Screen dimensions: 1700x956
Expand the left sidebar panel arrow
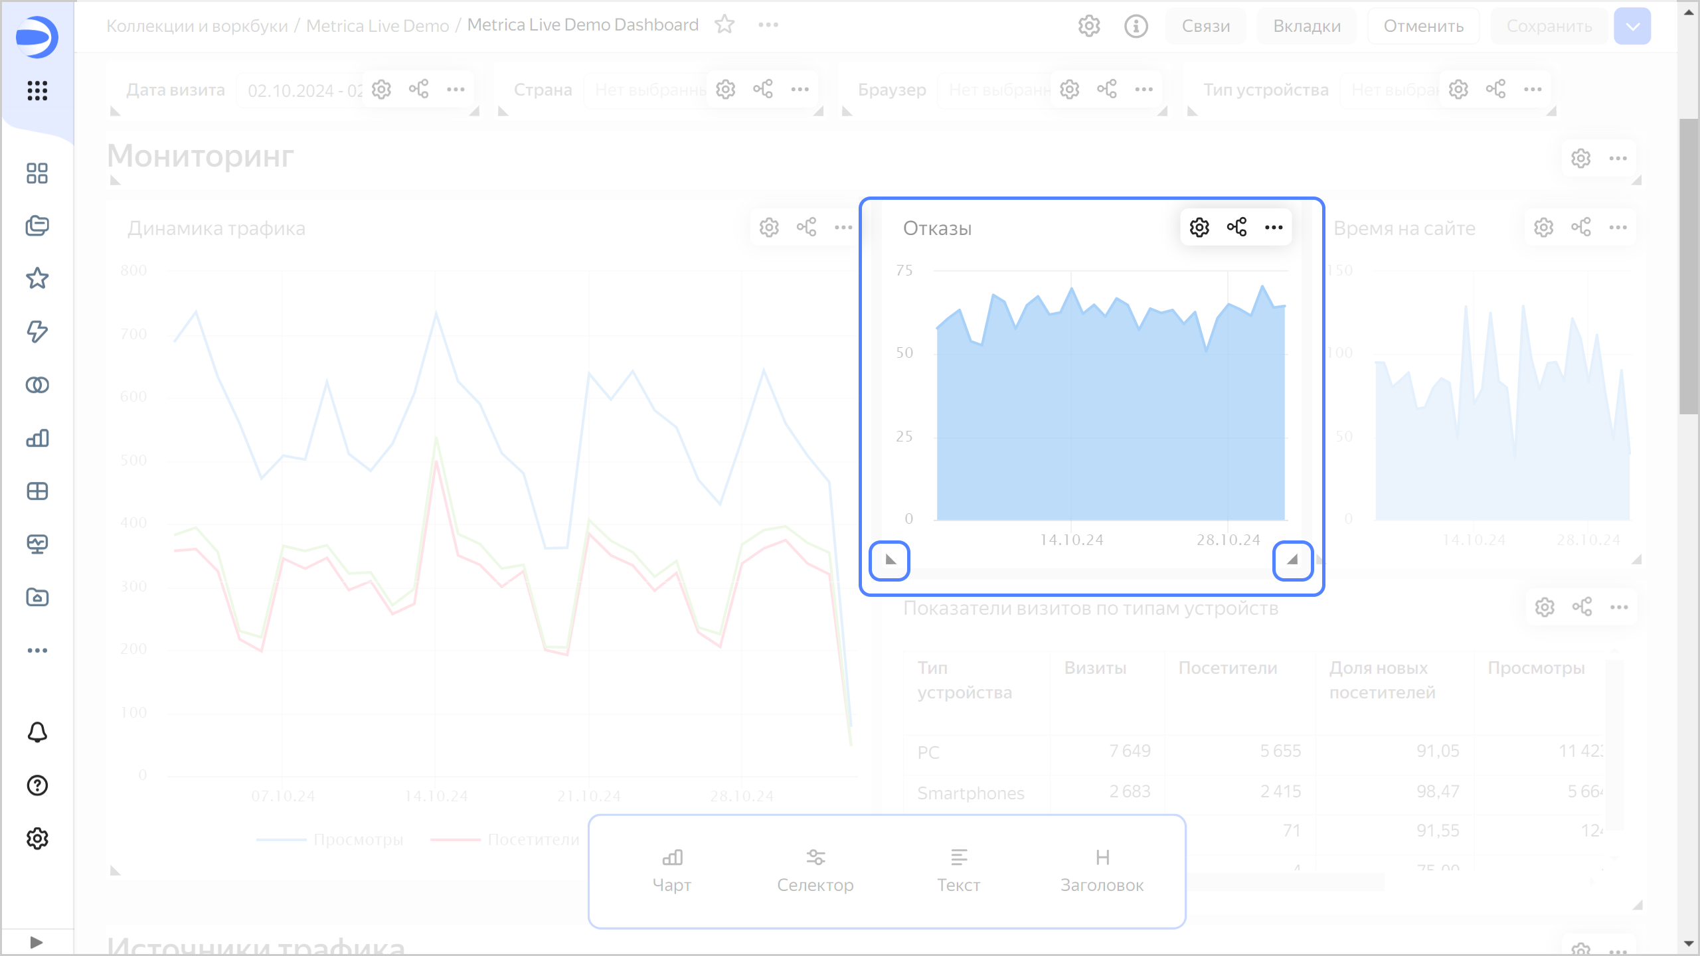[37, 942]
